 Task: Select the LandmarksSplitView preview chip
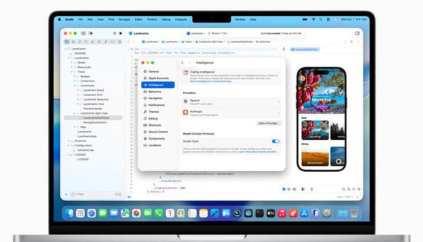pos(305,50)
